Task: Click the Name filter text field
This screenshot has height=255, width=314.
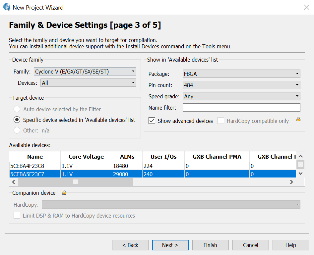Action: 241,108
